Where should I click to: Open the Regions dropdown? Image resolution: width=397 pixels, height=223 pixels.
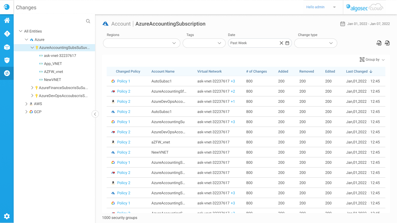142,43
